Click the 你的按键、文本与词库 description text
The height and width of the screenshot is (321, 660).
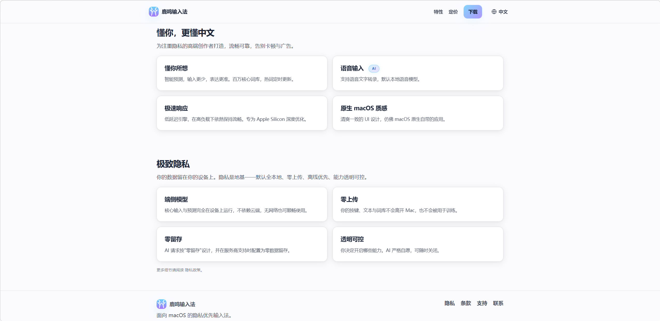pos(400,210)
